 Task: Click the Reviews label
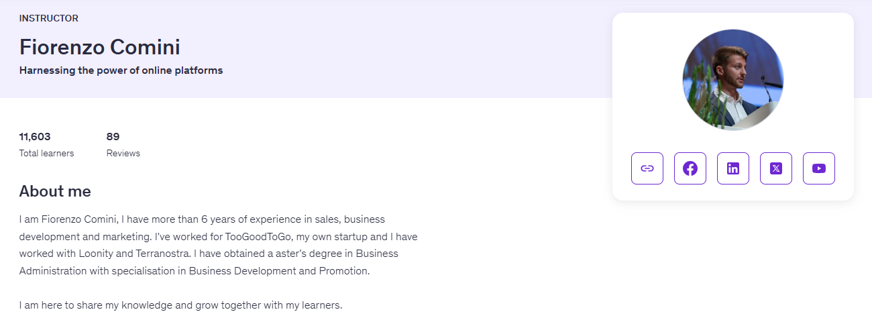pos(123,153)
